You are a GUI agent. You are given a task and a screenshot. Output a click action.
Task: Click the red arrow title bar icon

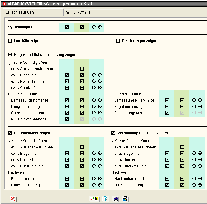tap(4, 3)
